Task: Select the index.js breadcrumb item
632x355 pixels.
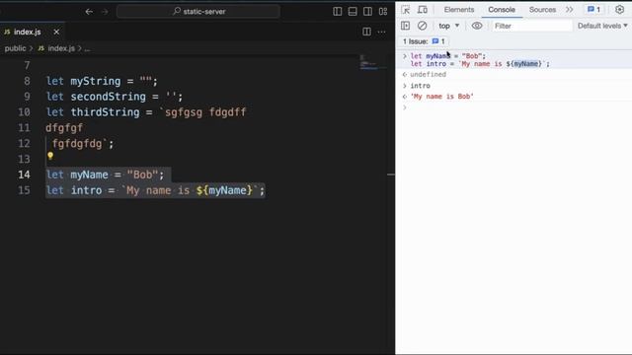Action: [x=60, y=48]
